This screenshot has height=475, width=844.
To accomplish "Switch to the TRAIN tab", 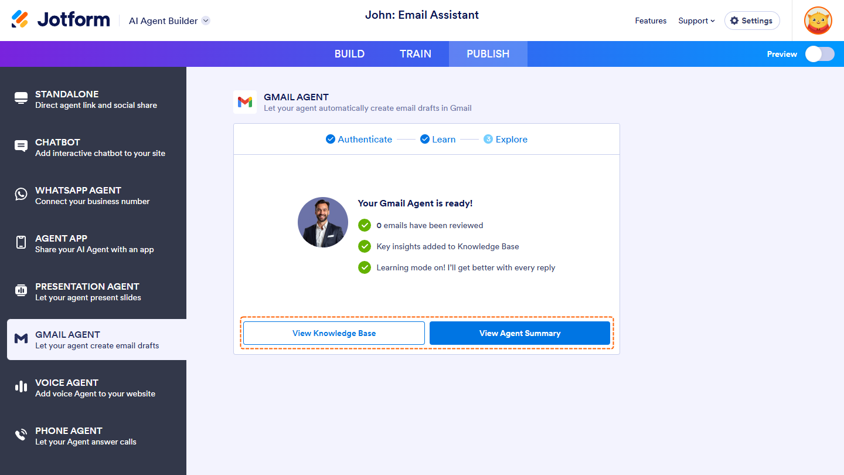I will click(416, 54).
